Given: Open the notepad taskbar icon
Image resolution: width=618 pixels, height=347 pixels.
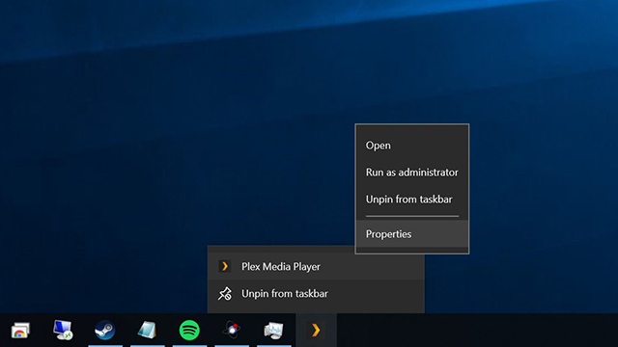Looking at the screenshot, I should coord(147,330).
